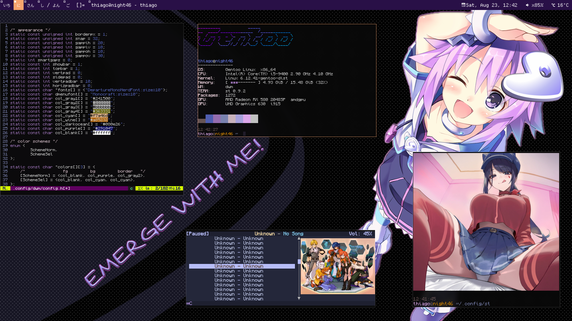Viewport: 572px width, 321px height.
Task: Switch to workspace tag さん
Action: (x=30, y=5)
